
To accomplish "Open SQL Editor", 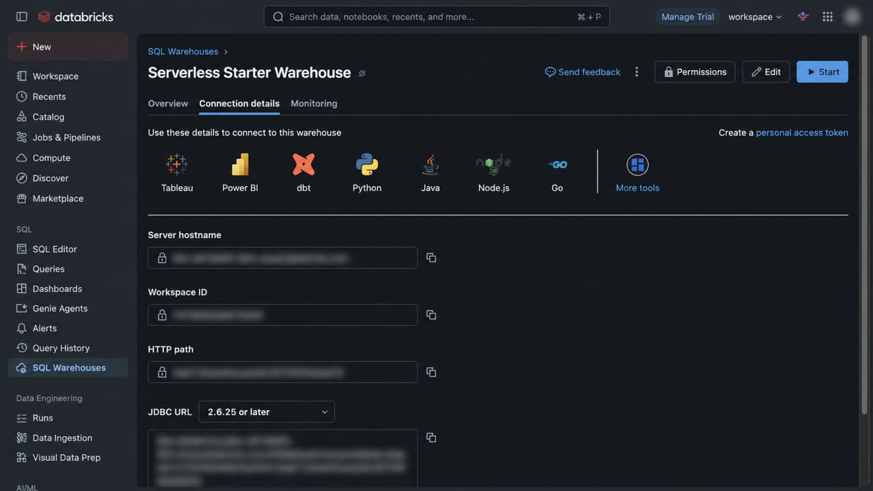I will 68,249.
